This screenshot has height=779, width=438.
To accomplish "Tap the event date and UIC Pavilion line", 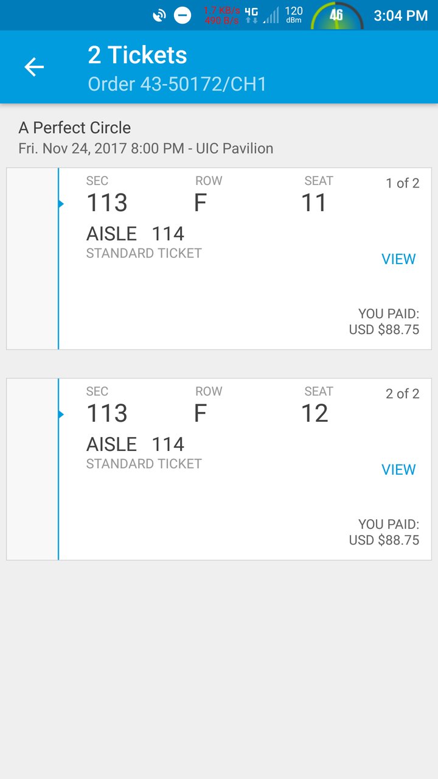I will (x=146, y=148).
